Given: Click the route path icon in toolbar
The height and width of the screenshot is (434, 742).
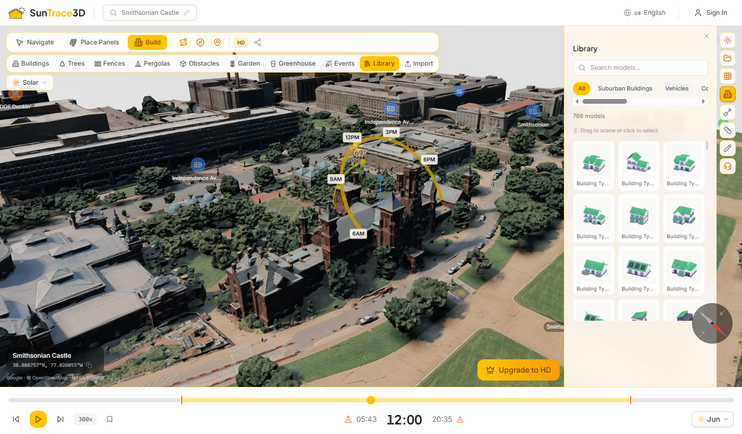Looking at the screenshot, I should point(183,42).
